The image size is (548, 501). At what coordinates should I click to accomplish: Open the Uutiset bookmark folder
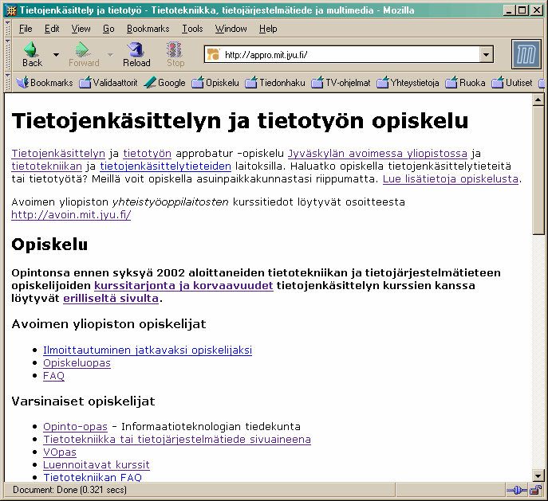pyautogui.click(x=512, y=83)
